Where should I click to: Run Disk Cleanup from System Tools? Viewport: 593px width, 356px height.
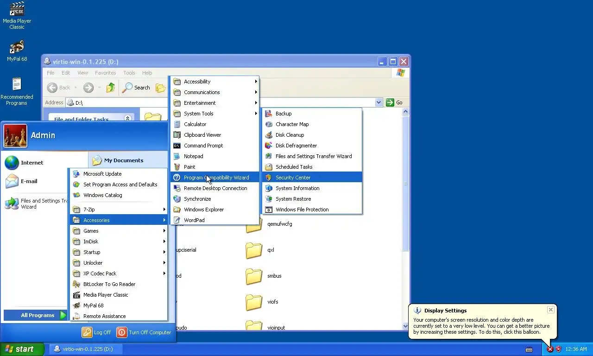coord(312,135)
